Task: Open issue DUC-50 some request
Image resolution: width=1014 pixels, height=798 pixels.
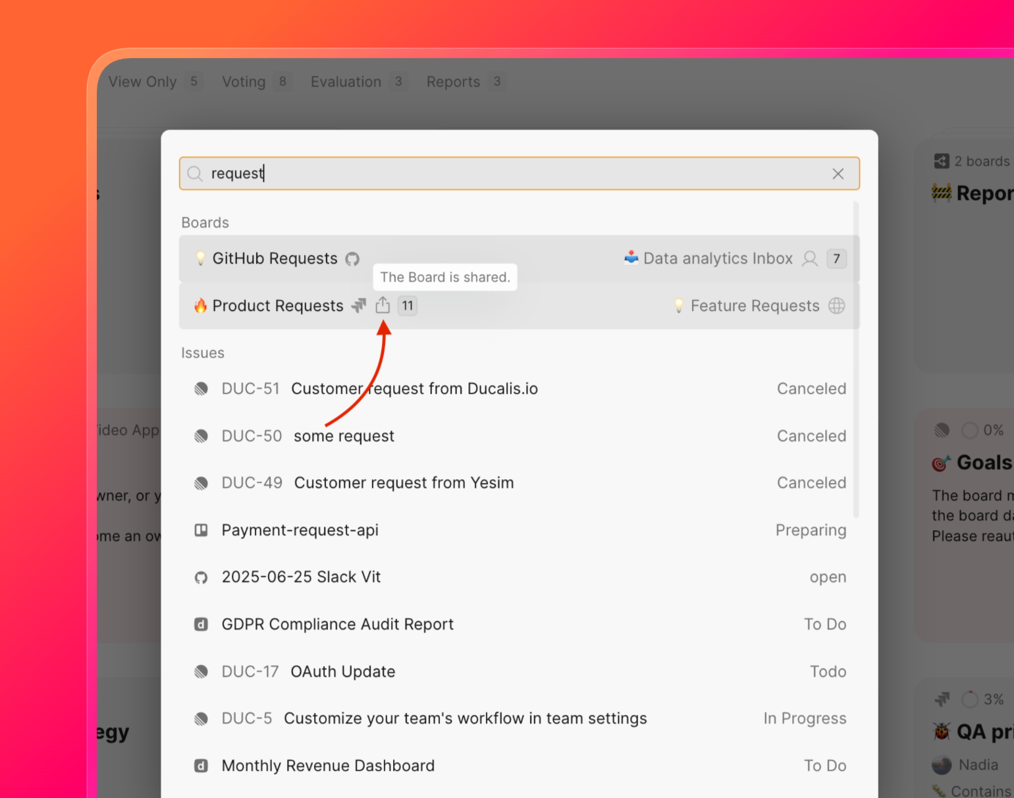Action: (x=519, y=436)
